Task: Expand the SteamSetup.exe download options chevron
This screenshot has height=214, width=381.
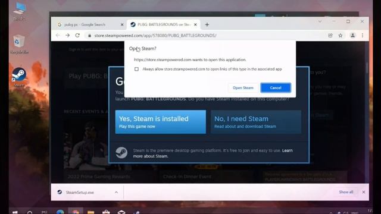Action: click(x=116, y=192)
